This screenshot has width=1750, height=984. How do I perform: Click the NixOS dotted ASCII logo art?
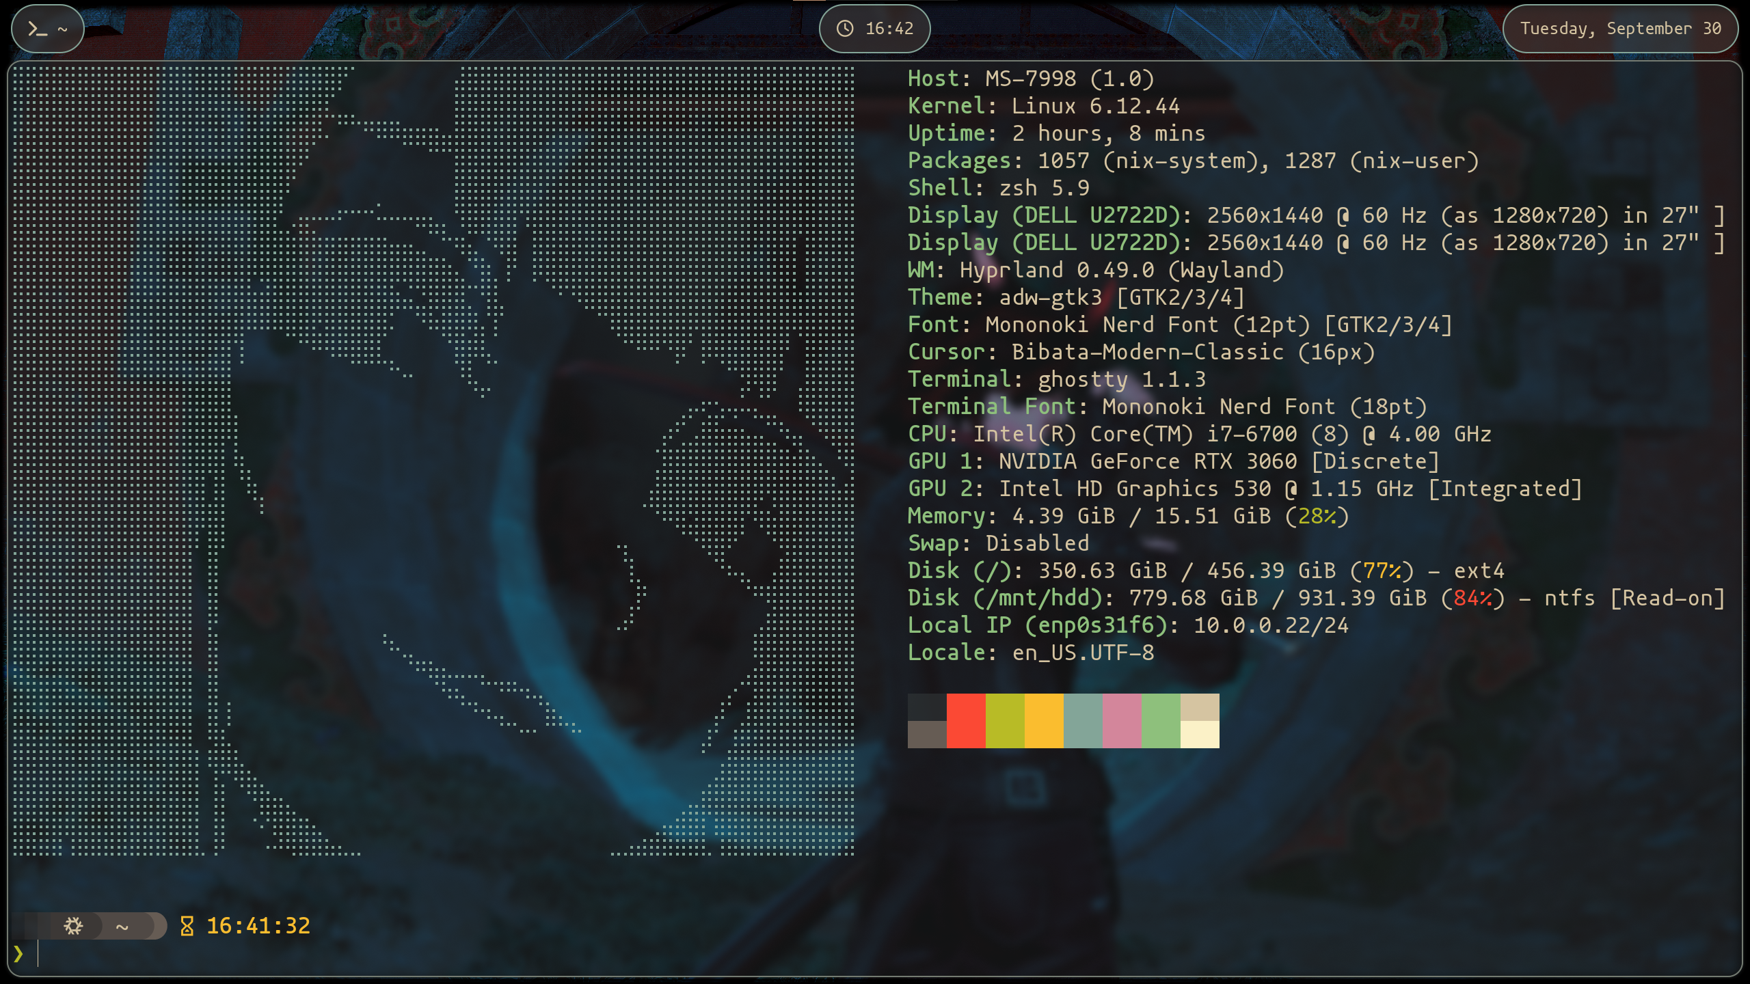point(433,459)
